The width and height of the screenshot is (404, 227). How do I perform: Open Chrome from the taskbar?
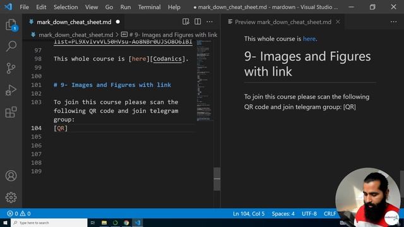coord(126,223)
